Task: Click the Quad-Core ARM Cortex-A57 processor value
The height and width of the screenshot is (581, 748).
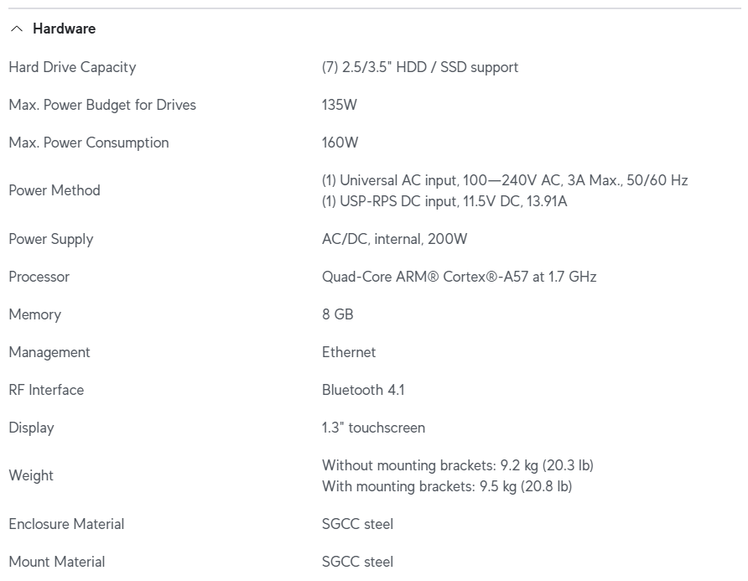Action: coord(459,277)
